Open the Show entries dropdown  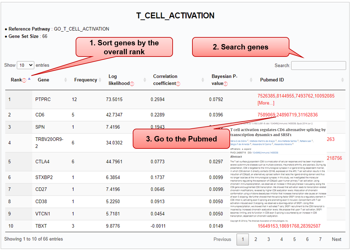pyautogui.click(x=25, y=65)
